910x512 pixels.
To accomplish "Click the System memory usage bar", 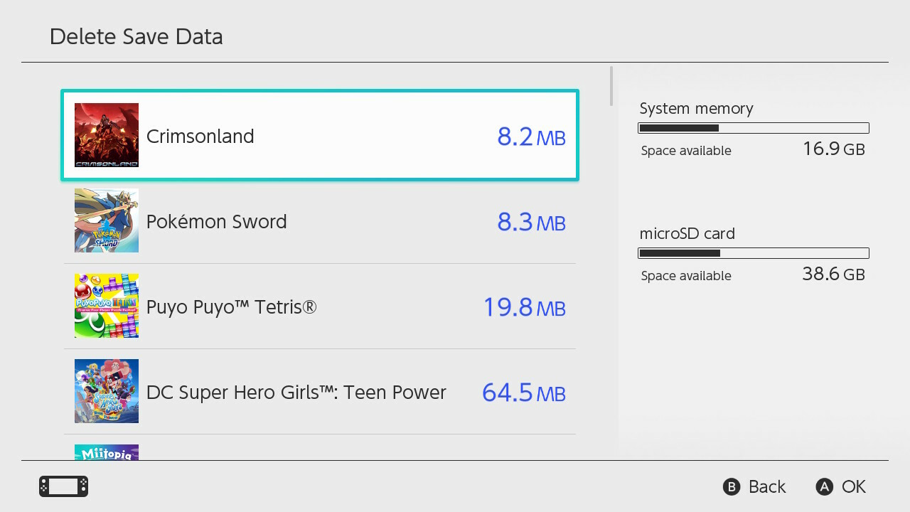I will (754, 128).
